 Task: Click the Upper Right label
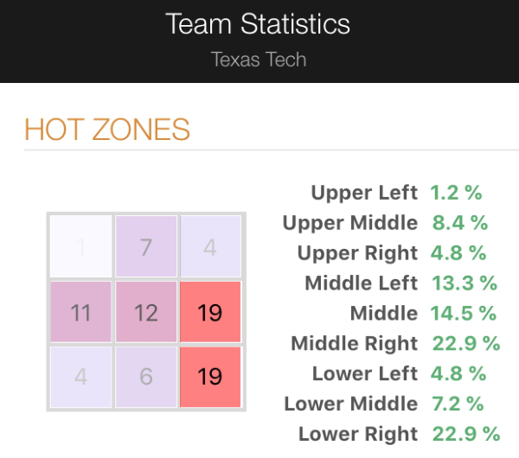coord(357,253)
